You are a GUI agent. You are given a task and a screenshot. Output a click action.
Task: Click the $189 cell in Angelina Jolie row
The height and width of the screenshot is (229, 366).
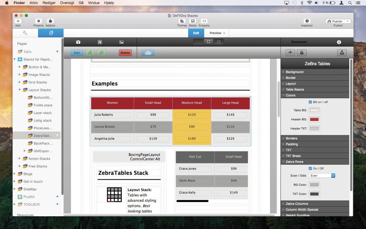[192, 139]
